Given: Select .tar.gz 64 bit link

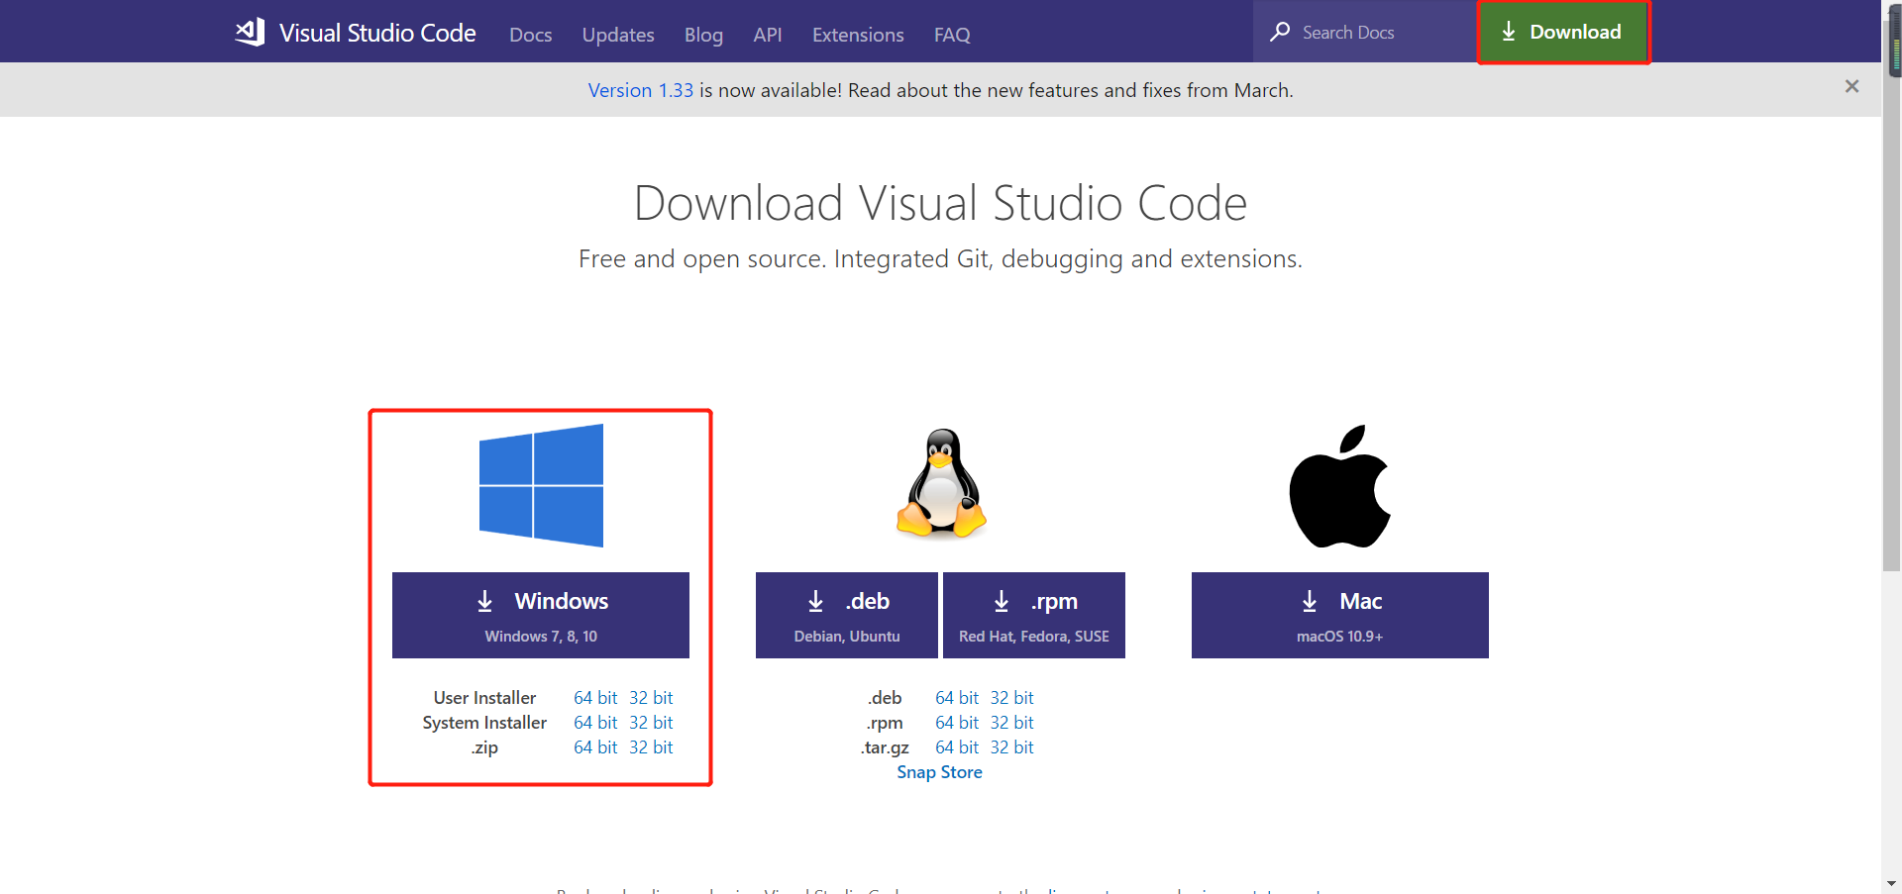Looking at the screenshot, I should pos(957,747).
